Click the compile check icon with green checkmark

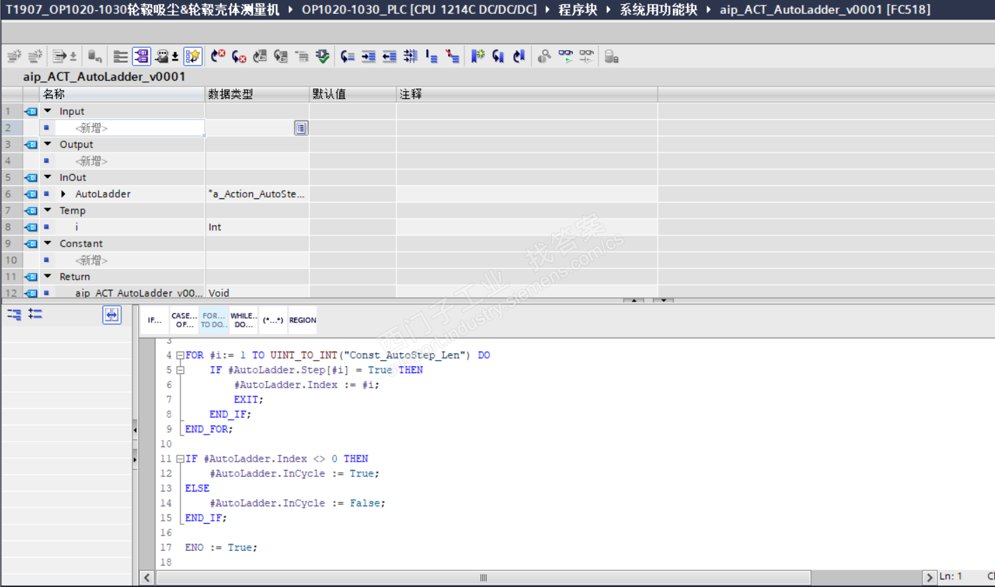pyautogui.click(x=323, y=56)
